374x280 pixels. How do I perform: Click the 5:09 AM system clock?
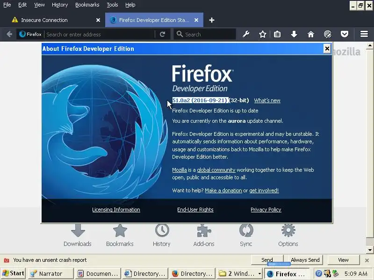pos(356,273)
